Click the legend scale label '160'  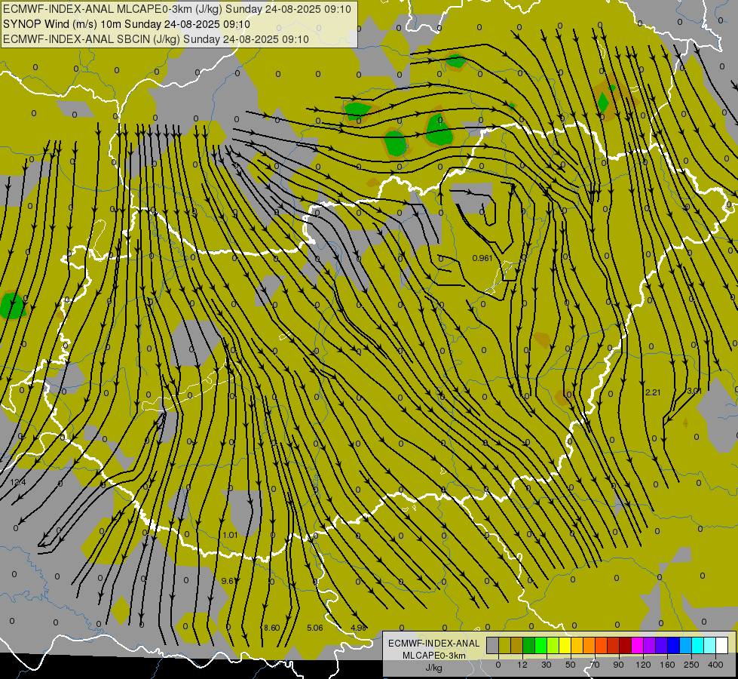(667, 665)
